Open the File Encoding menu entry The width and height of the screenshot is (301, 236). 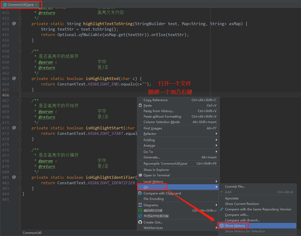(179, 199)
